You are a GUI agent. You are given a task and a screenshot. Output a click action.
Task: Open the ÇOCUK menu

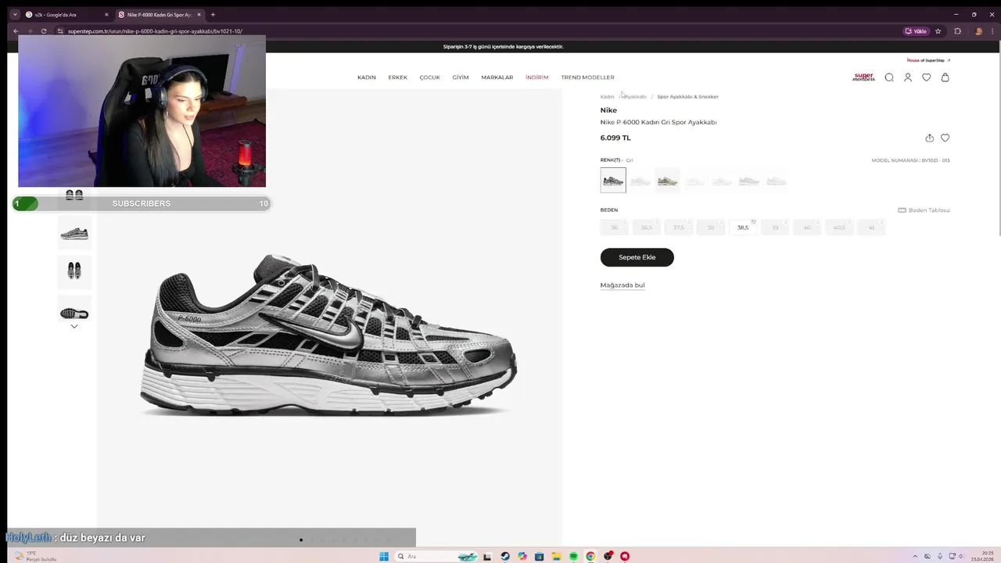tap(429, 77)
